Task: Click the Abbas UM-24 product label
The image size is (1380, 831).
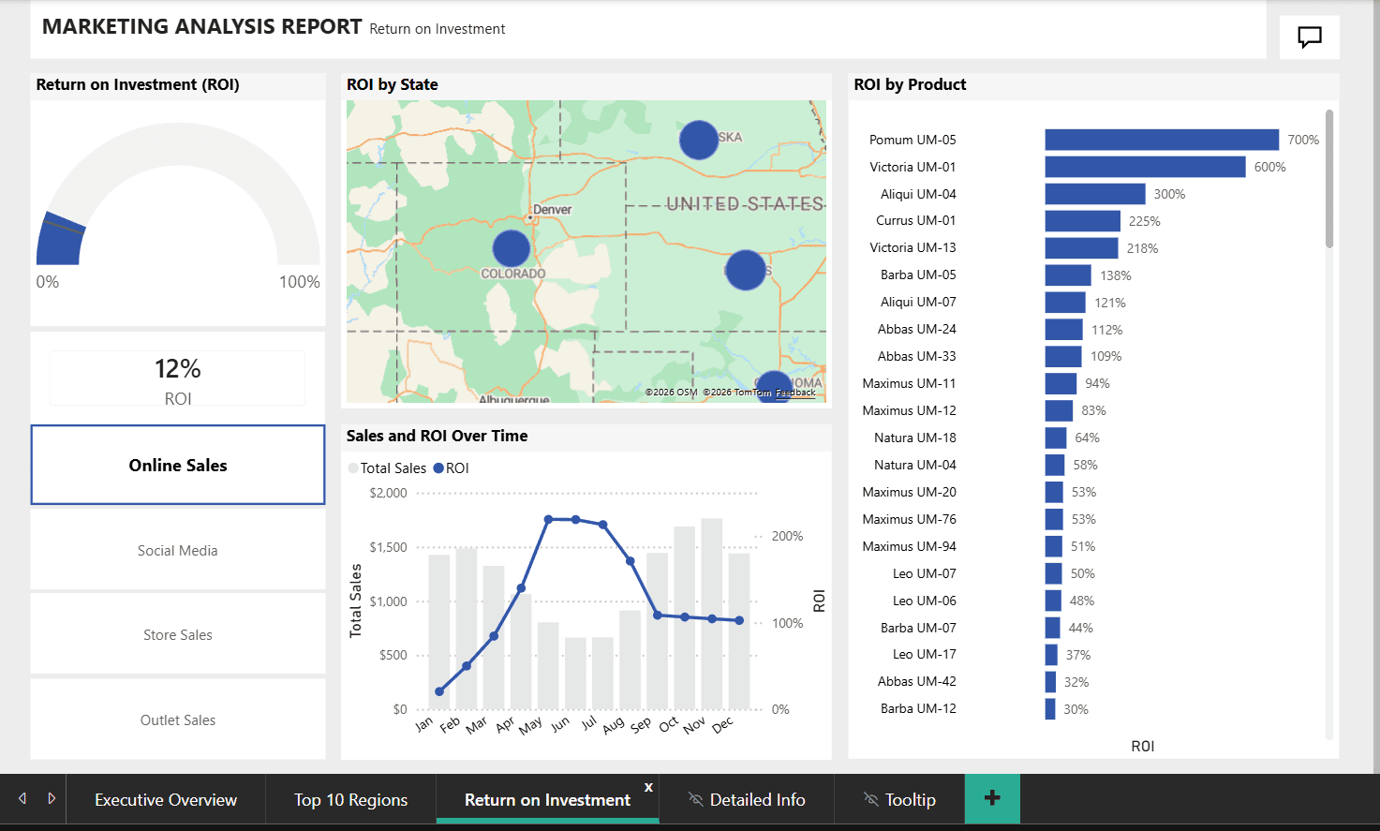Action: 917,329
